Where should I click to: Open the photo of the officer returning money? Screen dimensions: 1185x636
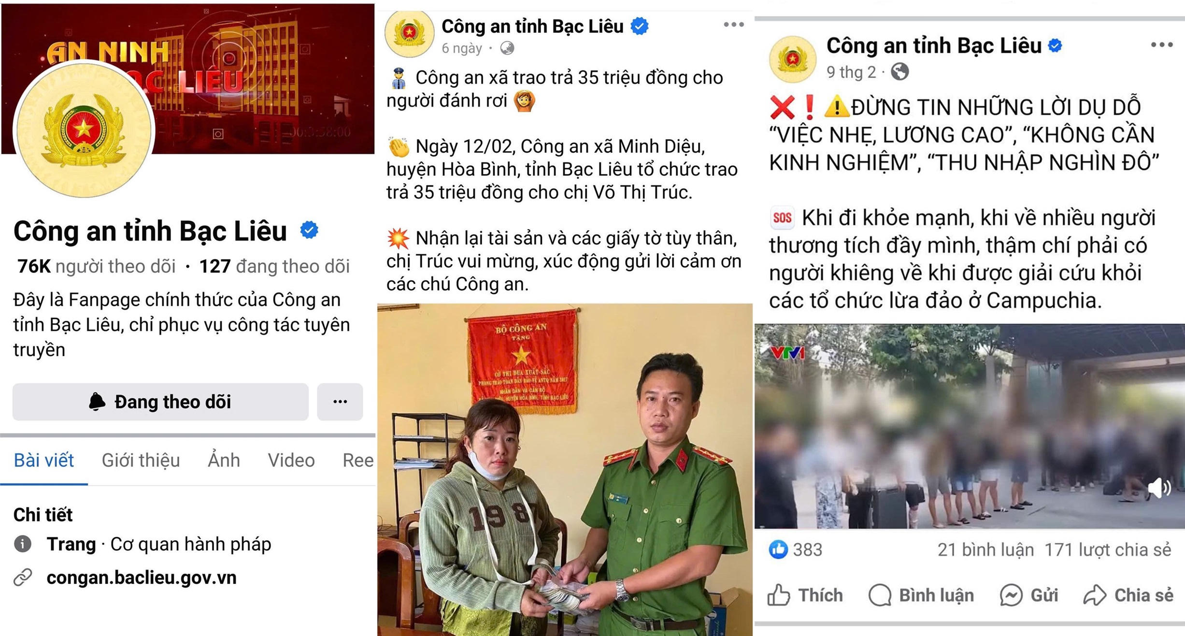(x=565, y=470)
